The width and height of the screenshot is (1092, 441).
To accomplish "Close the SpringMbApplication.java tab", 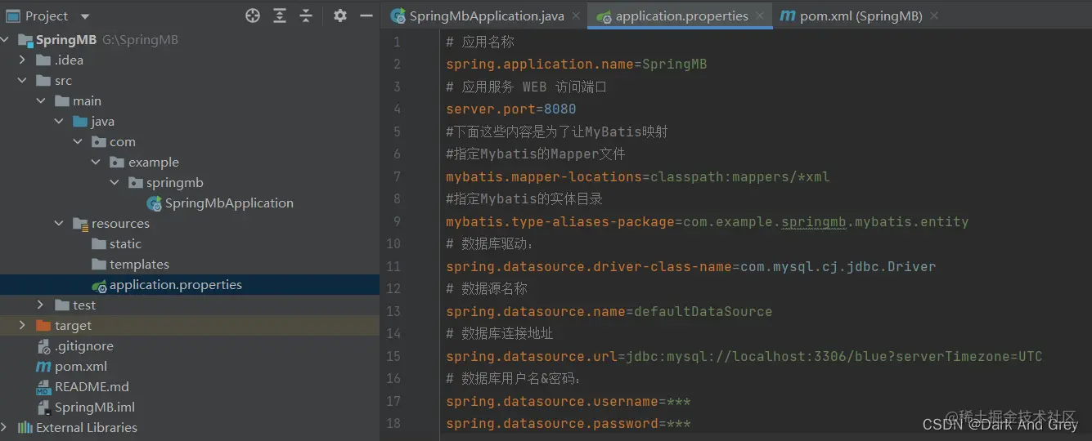I will (576, 16).
